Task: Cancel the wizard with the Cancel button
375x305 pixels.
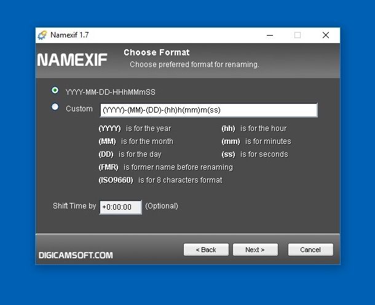Action: (x=310, y=250)
